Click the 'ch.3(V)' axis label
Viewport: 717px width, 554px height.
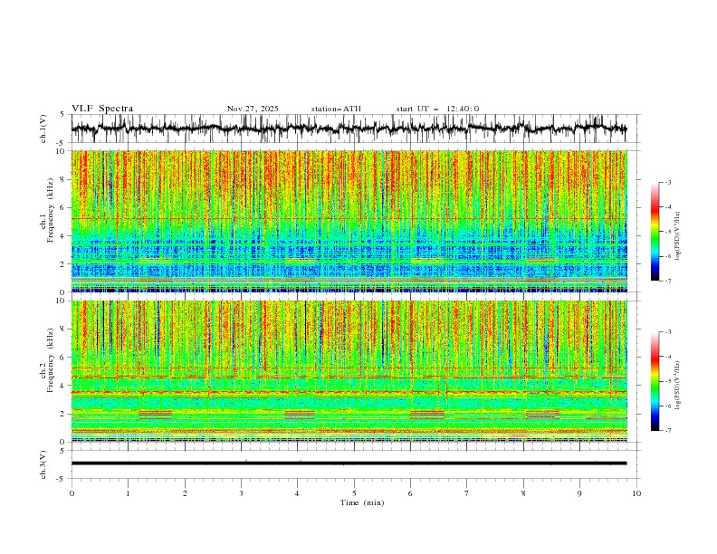(x=43, y=465)
